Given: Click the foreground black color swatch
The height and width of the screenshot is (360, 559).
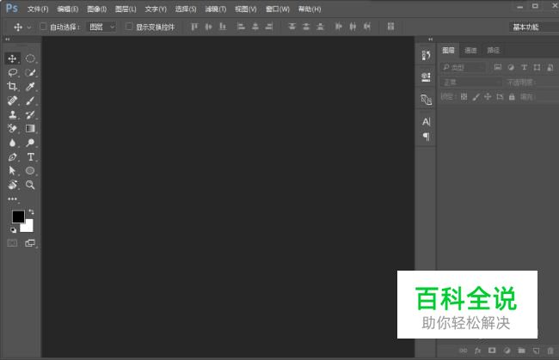Looking at the screenshot, I should (x=18, y=217).
